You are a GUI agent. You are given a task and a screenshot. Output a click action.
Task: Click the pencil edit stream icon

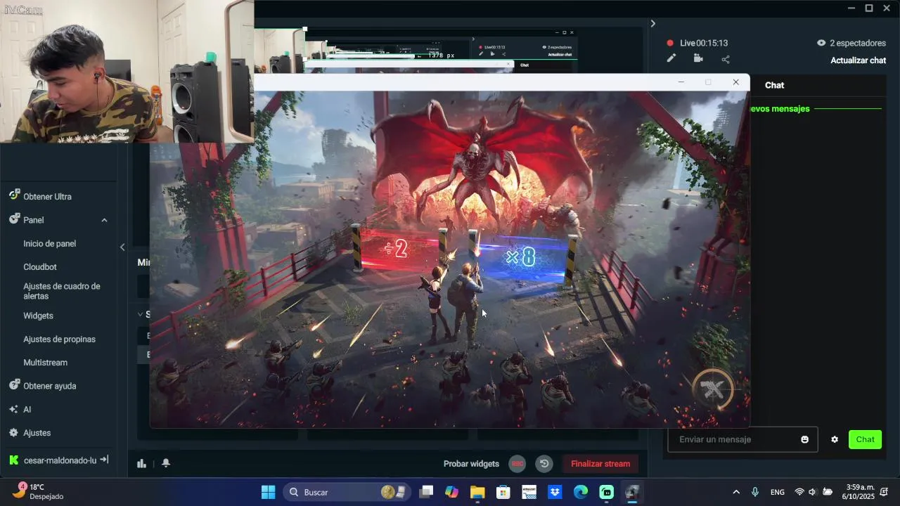[671, 59]
